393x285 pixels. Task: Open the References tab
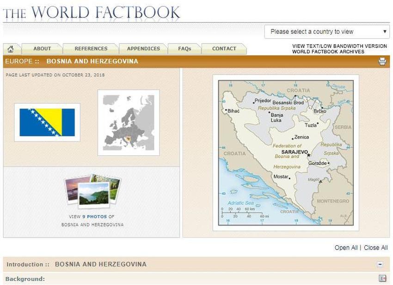[91, 49]
